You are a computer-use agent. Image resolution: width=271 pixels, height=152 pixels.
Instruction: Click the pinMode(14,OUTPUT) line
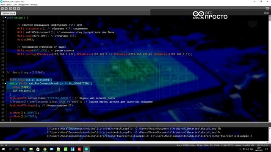[24, 113]
